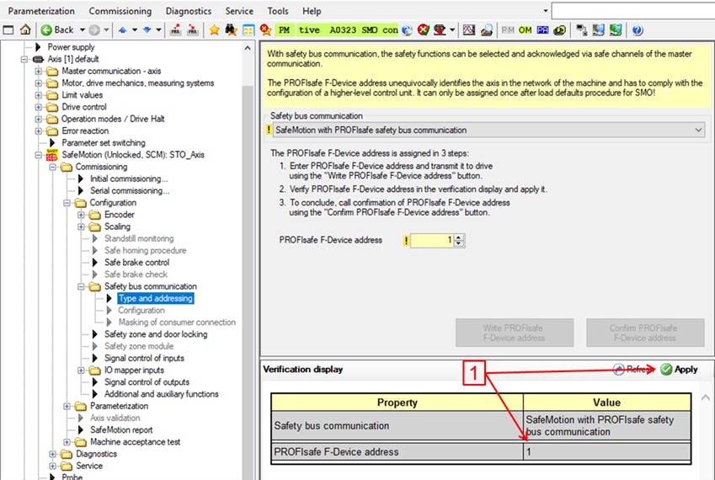Click the globe with hand icon
Image resolution: width=715 pixels, height=480 pixels.
(x=487, y=30)
